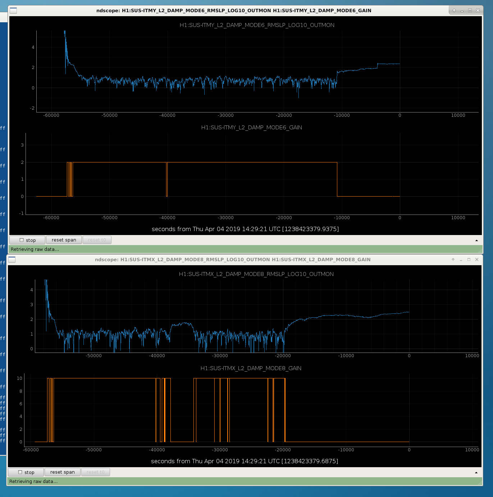Open window menu icon of the ITMY MODE6 ndscope window
The width and height of the screenshot is (493, 497).
pyautogui.click(x=13, y=10)
